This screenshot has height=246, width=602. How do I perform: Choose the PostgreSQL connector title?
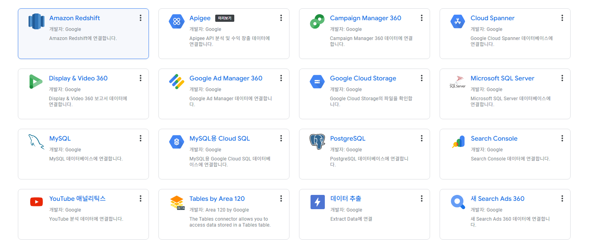tap(347, 139)
